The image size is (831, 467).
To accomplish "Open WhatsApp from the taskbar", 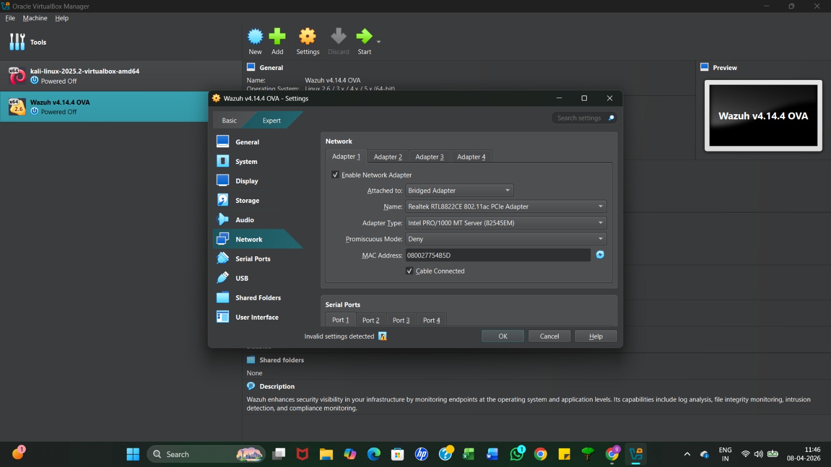I will 517,454.
